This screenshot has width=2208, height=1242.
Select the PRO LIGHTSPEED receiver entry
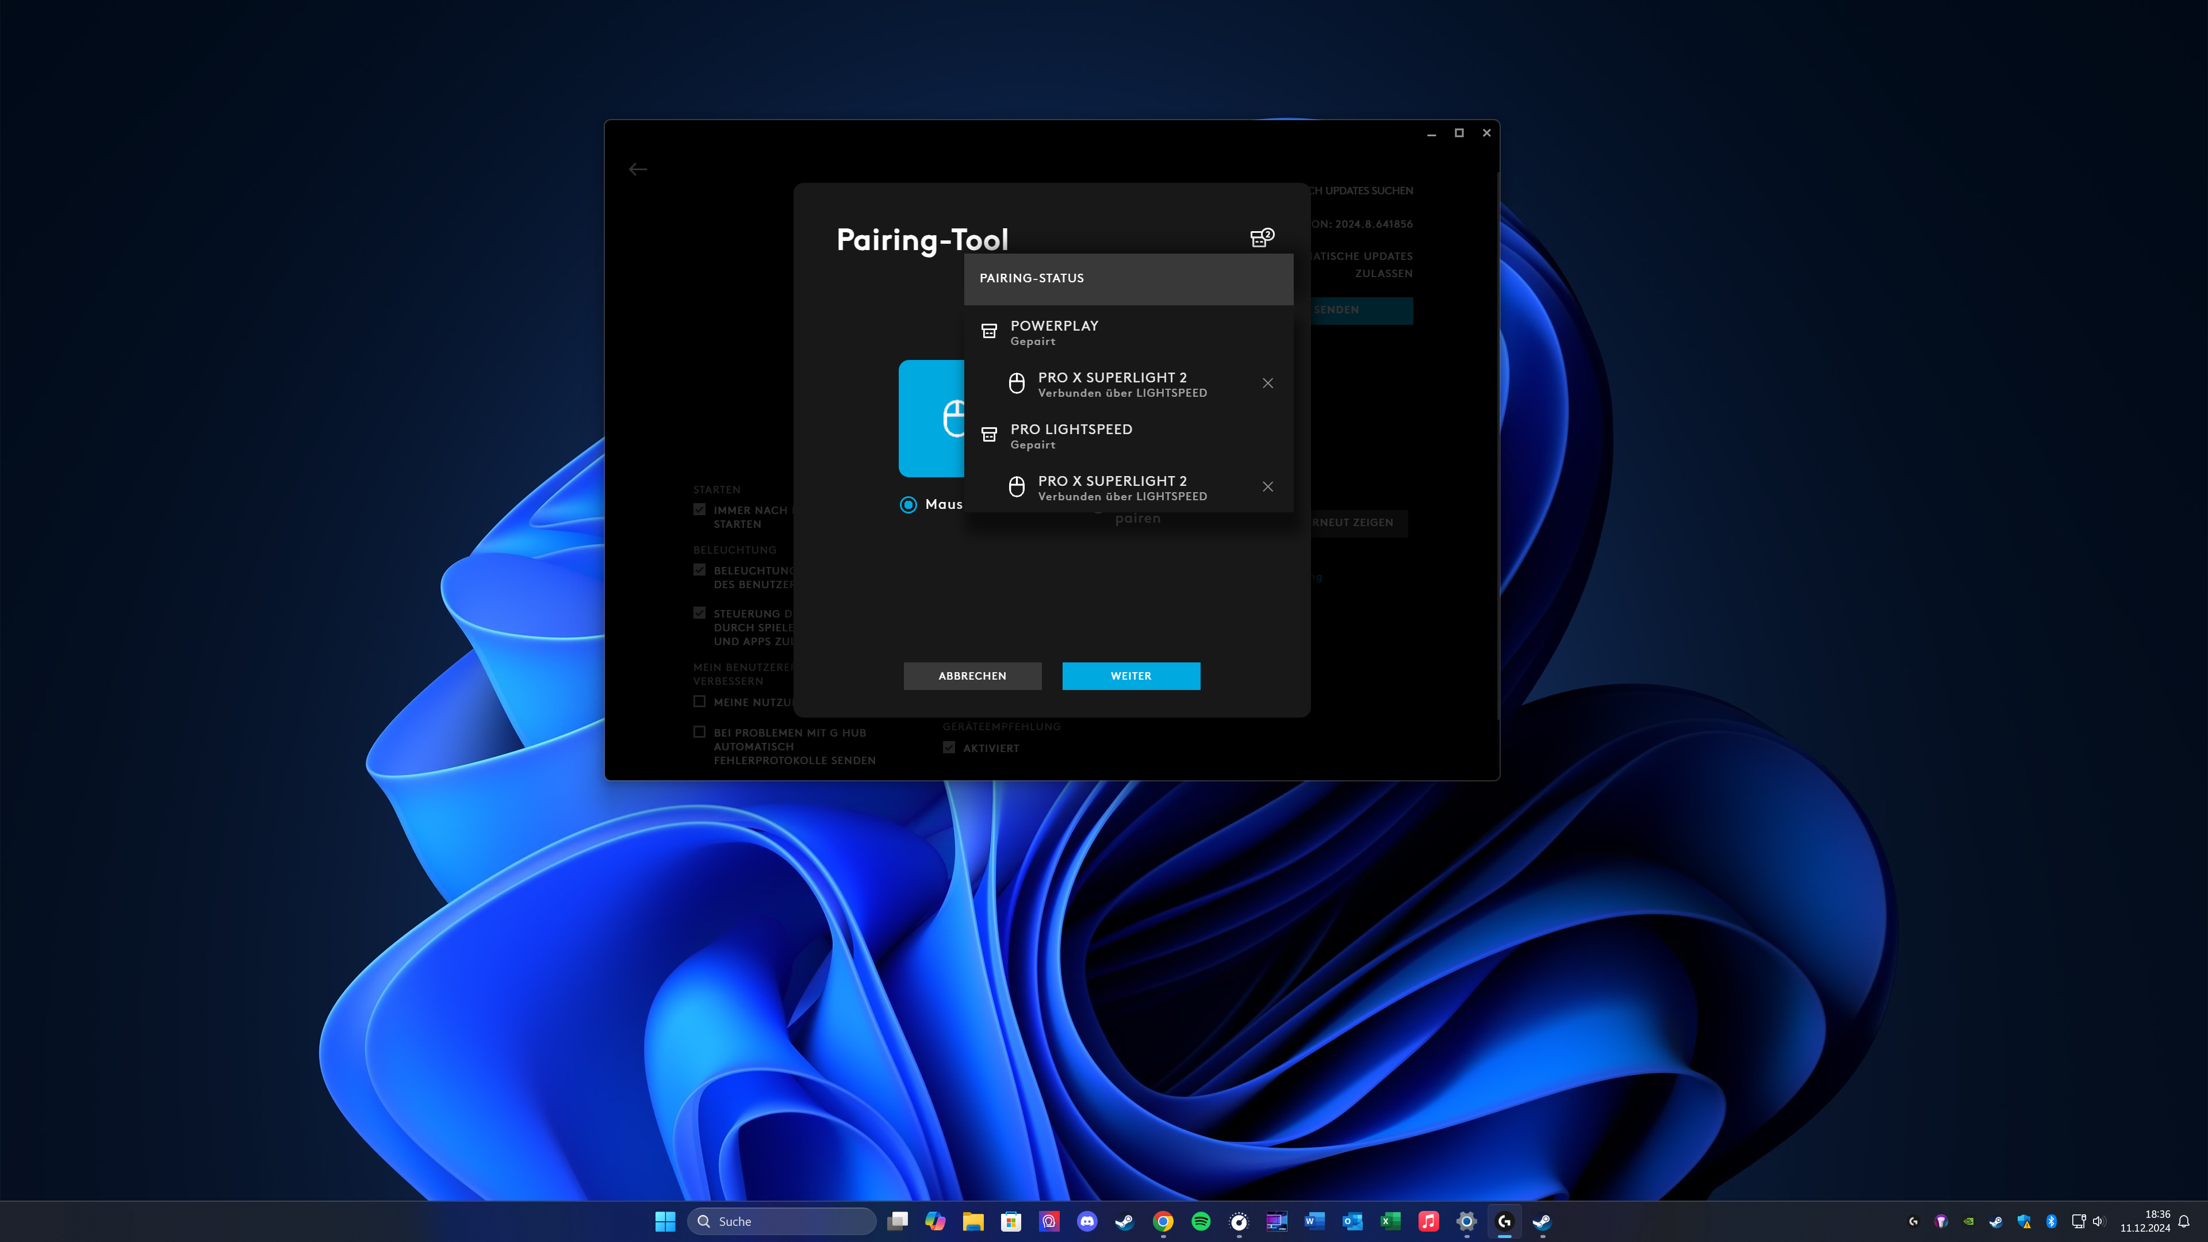[x=1071, y=435]
